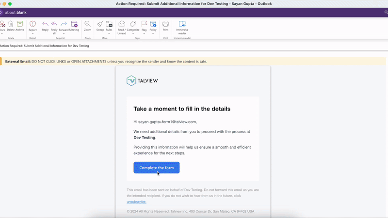Flag this email

144,26
